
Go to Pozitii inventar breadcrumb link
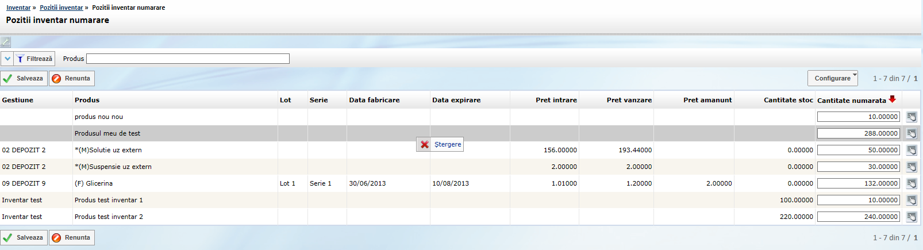(x=61, y=7)
